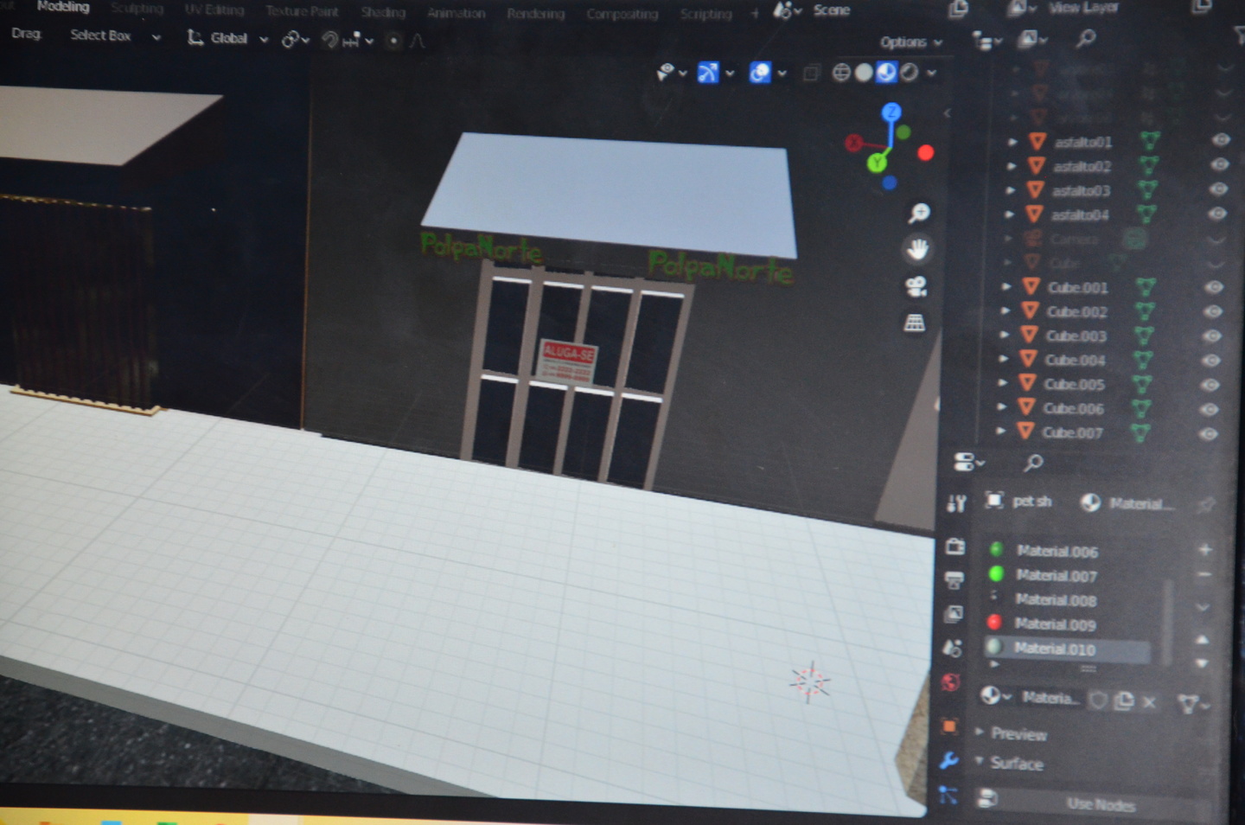Select solid viewport shading

click(x=864, y=73)
